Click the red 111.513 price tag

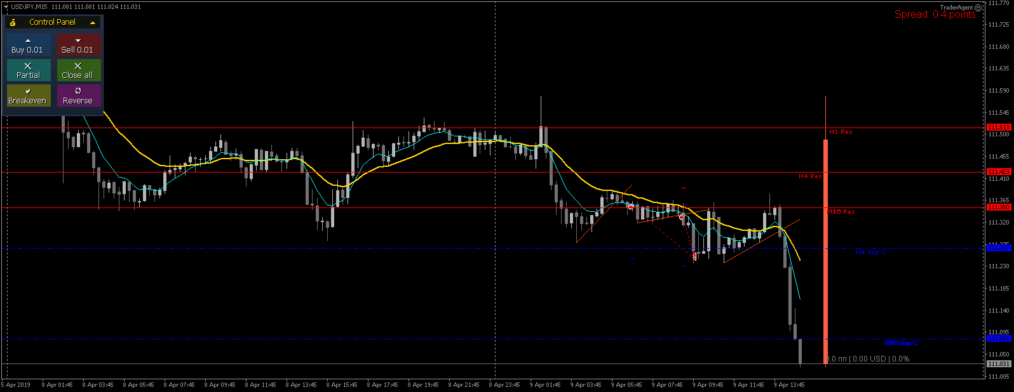coord(999,127)
